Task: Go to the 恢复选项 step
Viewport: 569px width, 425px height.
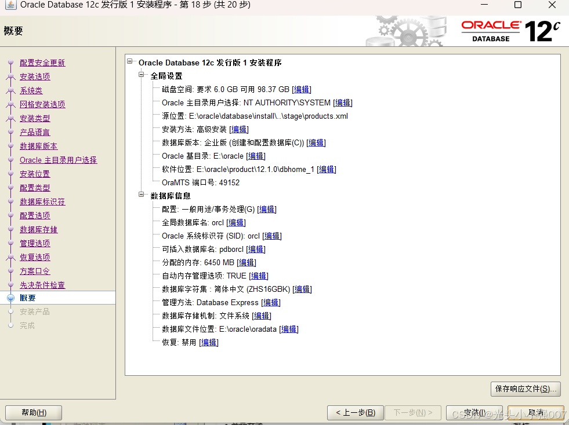Action: 35,257
